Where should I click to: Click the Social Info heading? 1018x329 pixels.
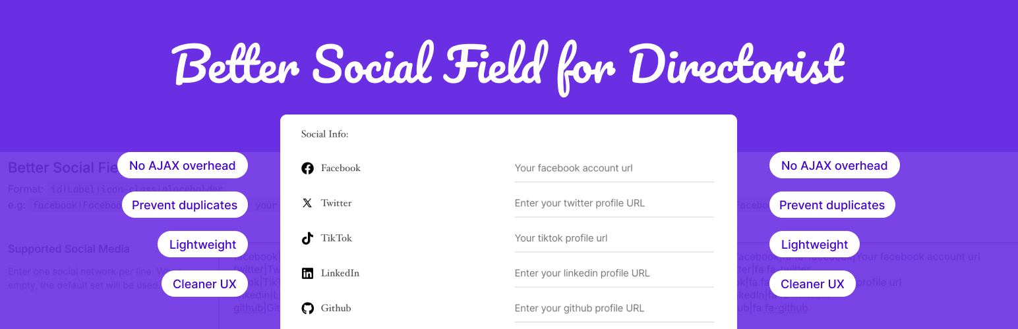coord(324,134)
